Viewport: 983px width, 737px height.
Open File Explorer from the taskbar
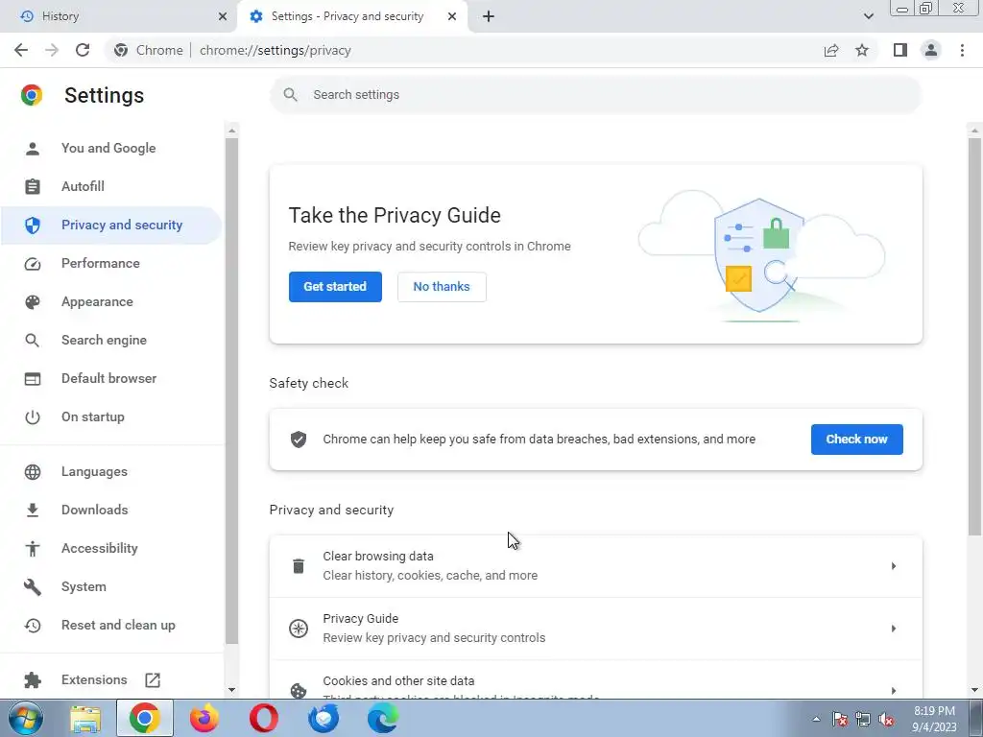pos(85,718)
